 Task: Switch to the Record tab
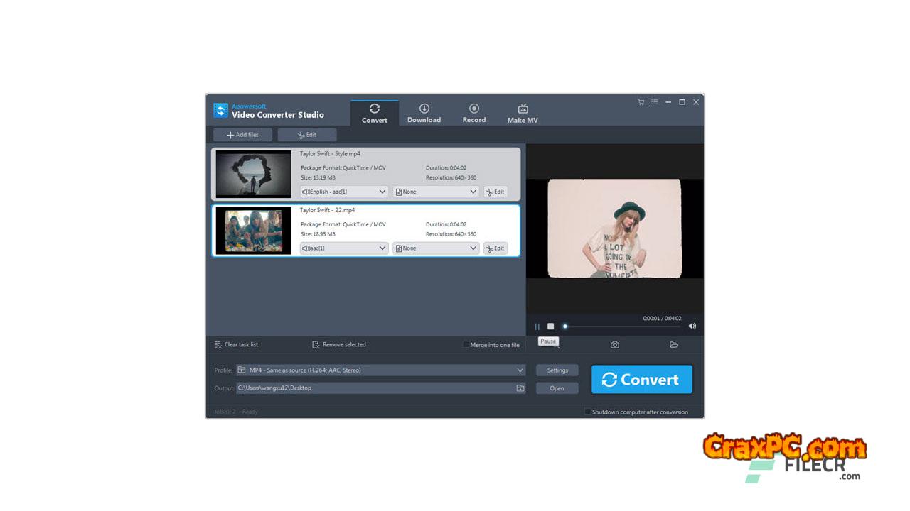click(474, 114)
